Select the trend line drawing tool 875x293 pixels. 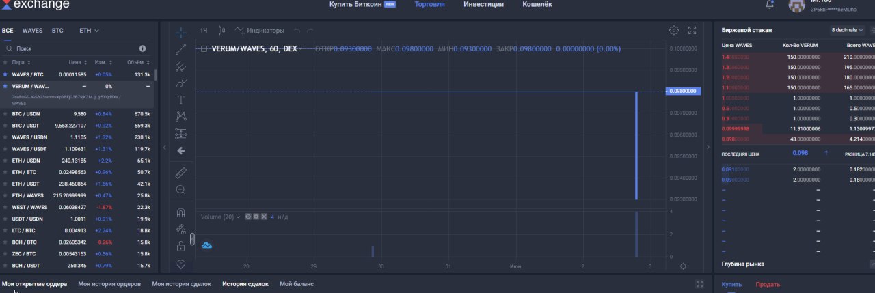[180, 49]
